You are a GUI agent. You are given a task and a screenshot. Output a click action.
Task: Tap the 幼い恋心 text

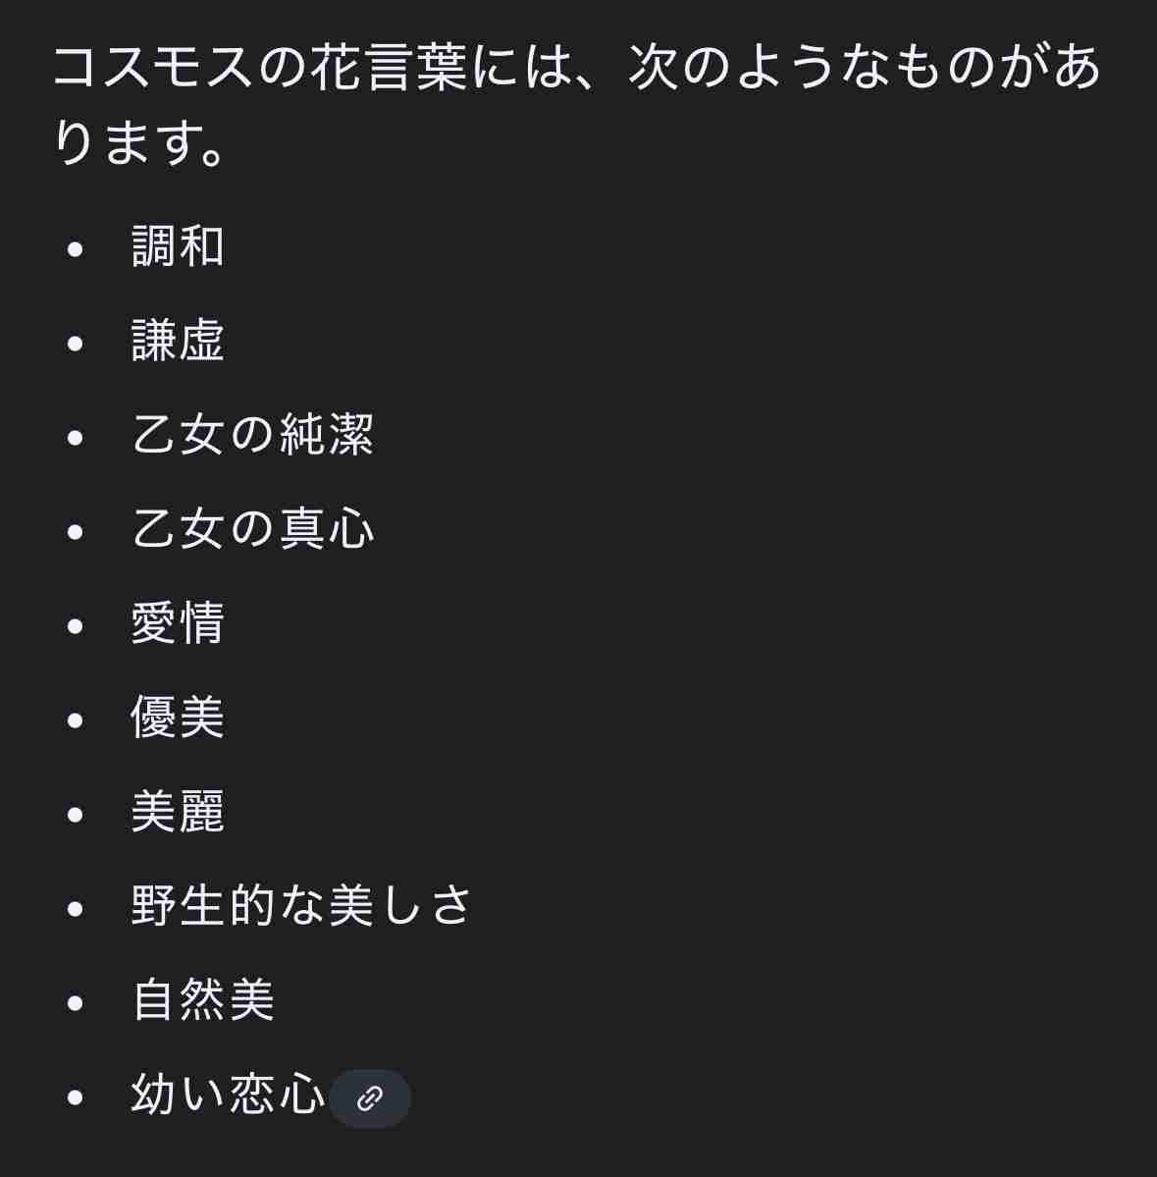click(x=228, y=1095)
